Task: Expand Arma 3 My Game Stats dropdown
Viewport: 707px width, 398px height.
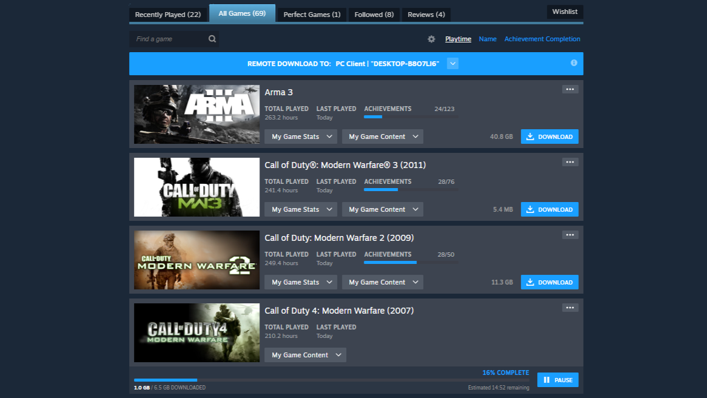Action: pos(301,137)
